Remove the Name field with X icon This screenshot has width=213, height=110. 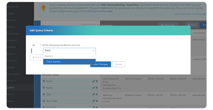coord(97,88)
